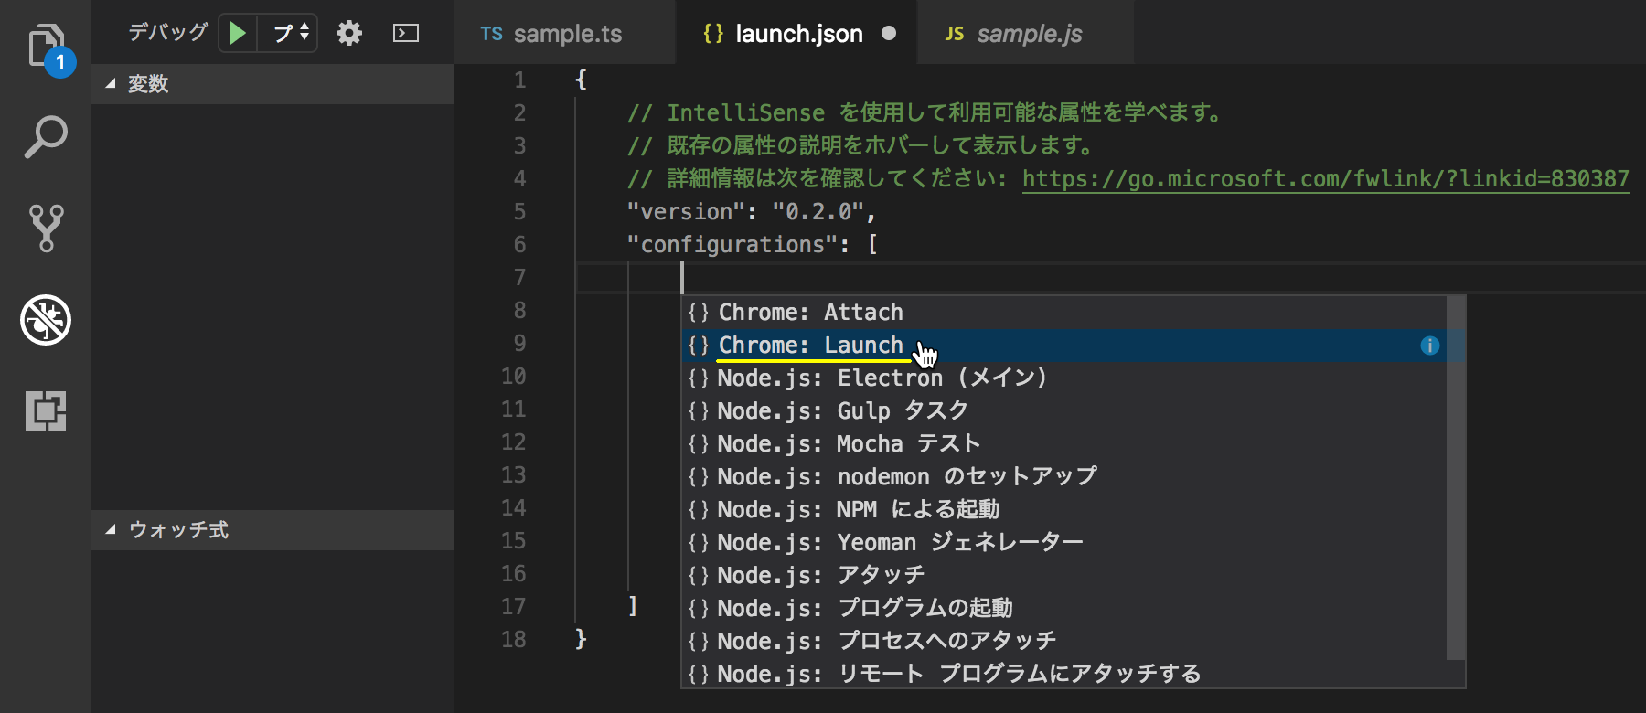The width and height of the screenshot is (1646, 713).
Task: Select Node.js: アタッチ suggestion
Action: (x=1064, y=576)
